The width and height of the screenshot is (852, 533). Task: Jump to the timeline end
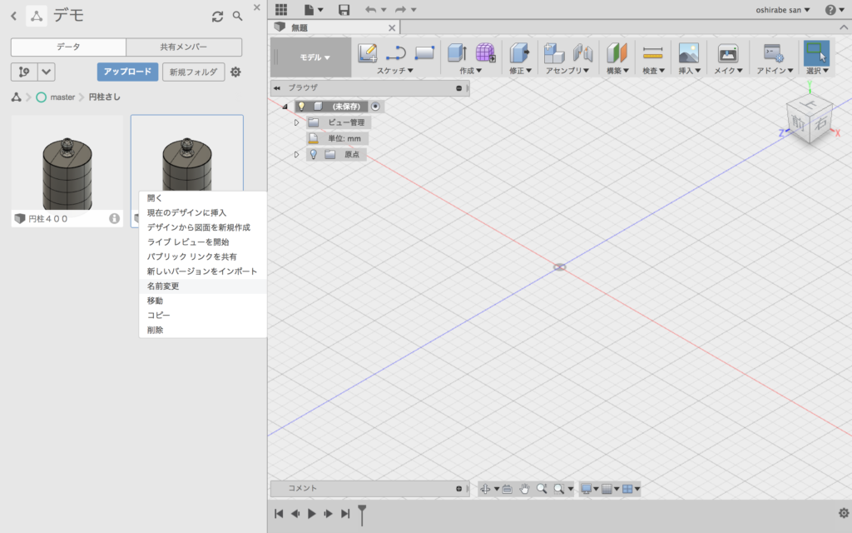pos(345,513)
